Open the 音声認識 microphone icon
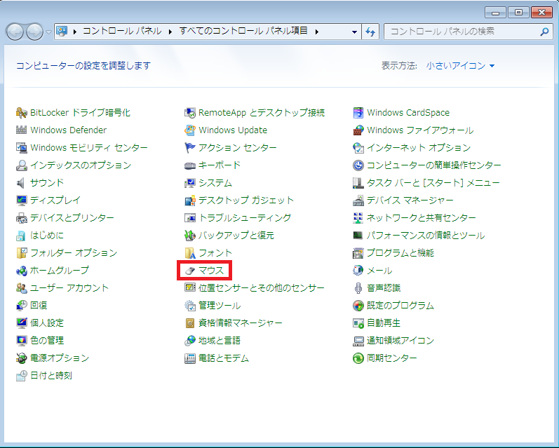The image size is (559, 448). coord(358,288)
